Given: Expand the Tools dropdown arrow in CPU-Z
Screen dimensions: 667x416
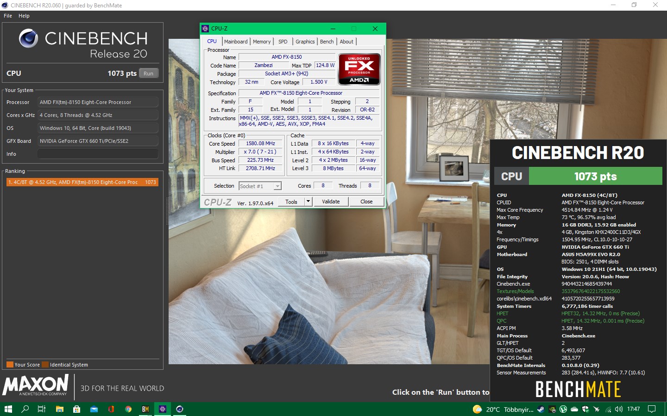Looking at the screenshot, I should click(x=308, y=202).
